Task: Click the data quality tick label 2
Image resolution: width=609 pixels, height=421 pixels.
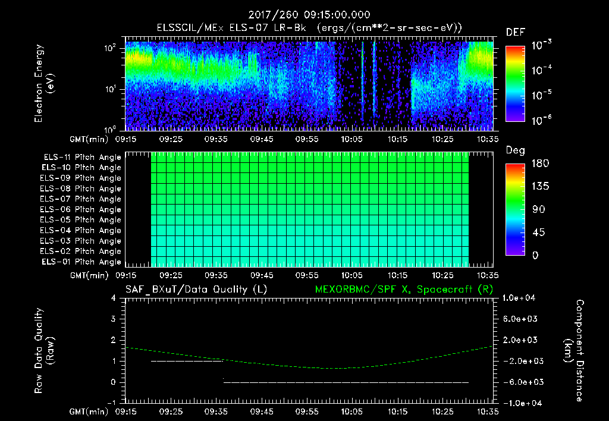Action: coord(114,340)
